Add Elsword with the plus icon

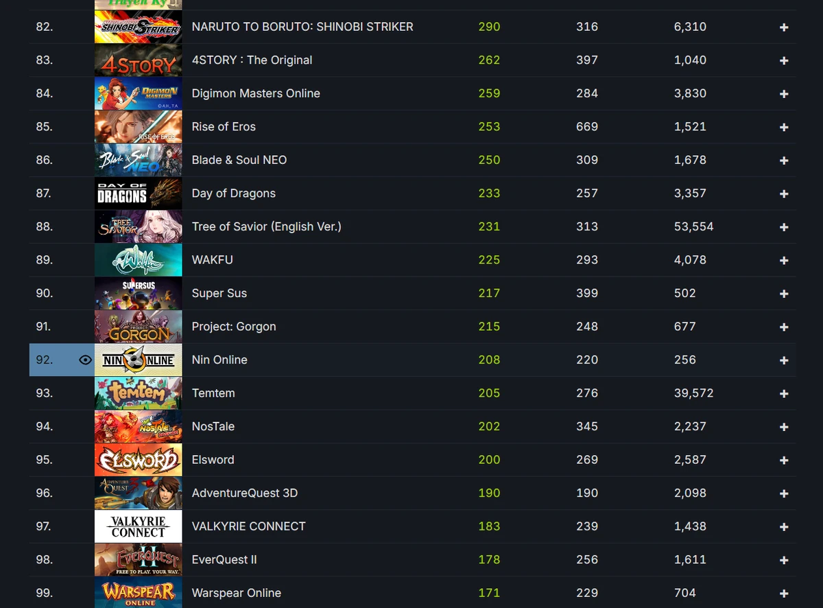point(784,460)
